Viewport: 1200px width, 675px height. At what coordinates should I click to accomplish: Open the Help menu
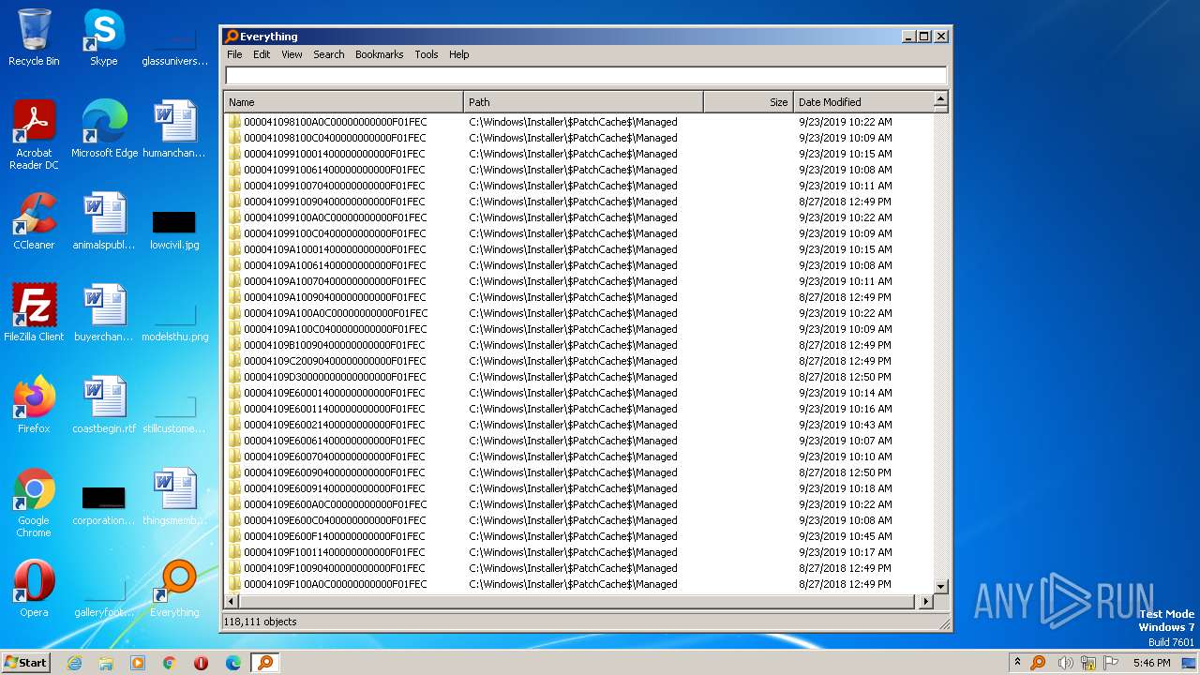click(459, 54)
